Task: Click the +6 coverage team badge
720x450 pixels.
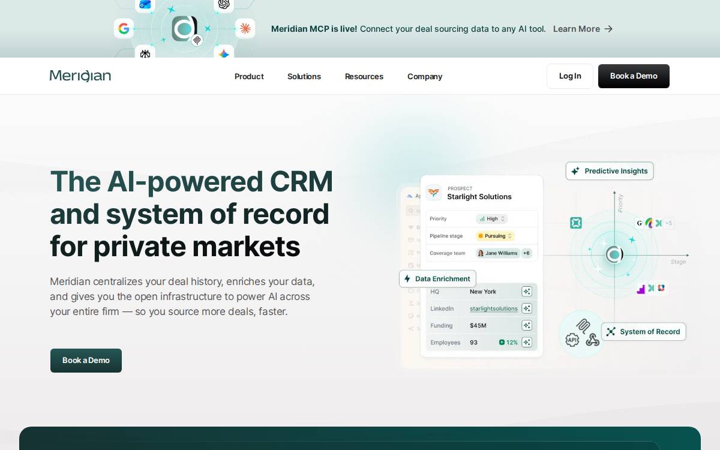Action: coord(526,253)
